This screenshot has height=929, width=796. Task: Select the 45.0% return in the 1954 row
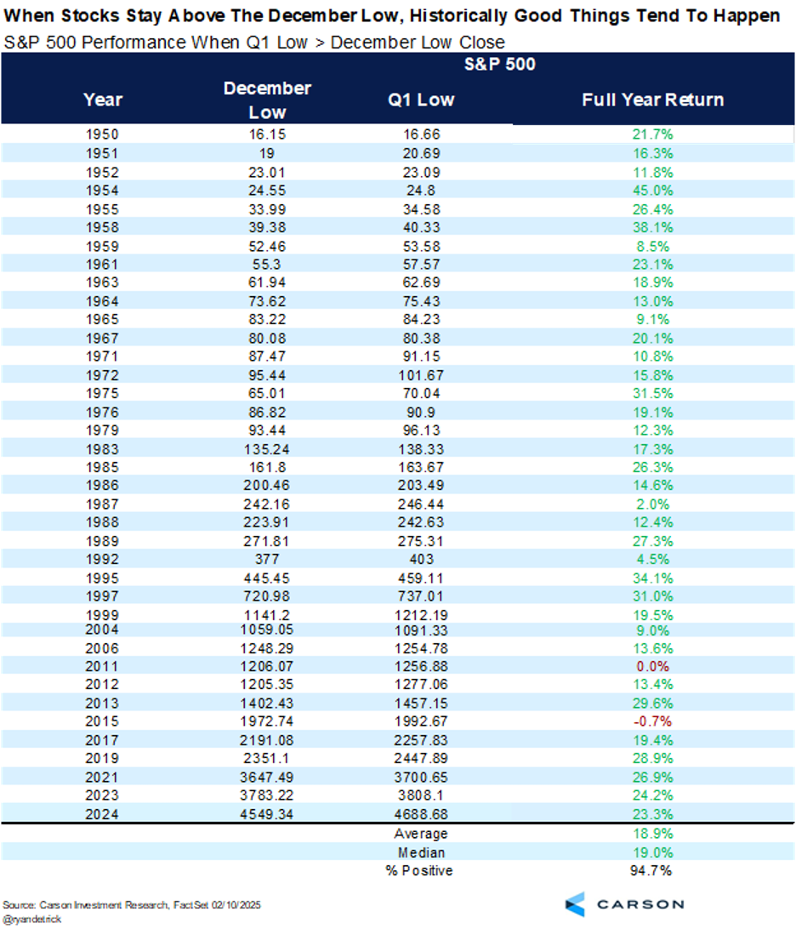coord(653,188)
